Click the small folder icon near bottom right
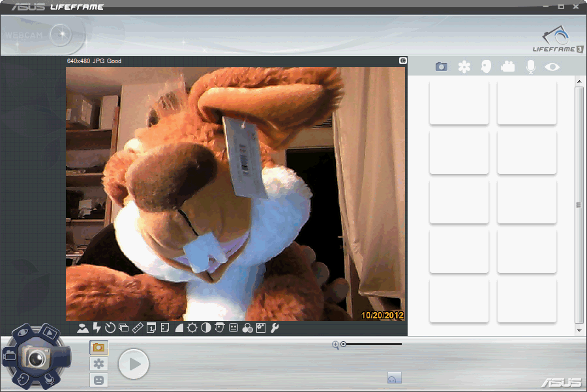The width and height of the screenshot is (587, 392). pos(394,378)
